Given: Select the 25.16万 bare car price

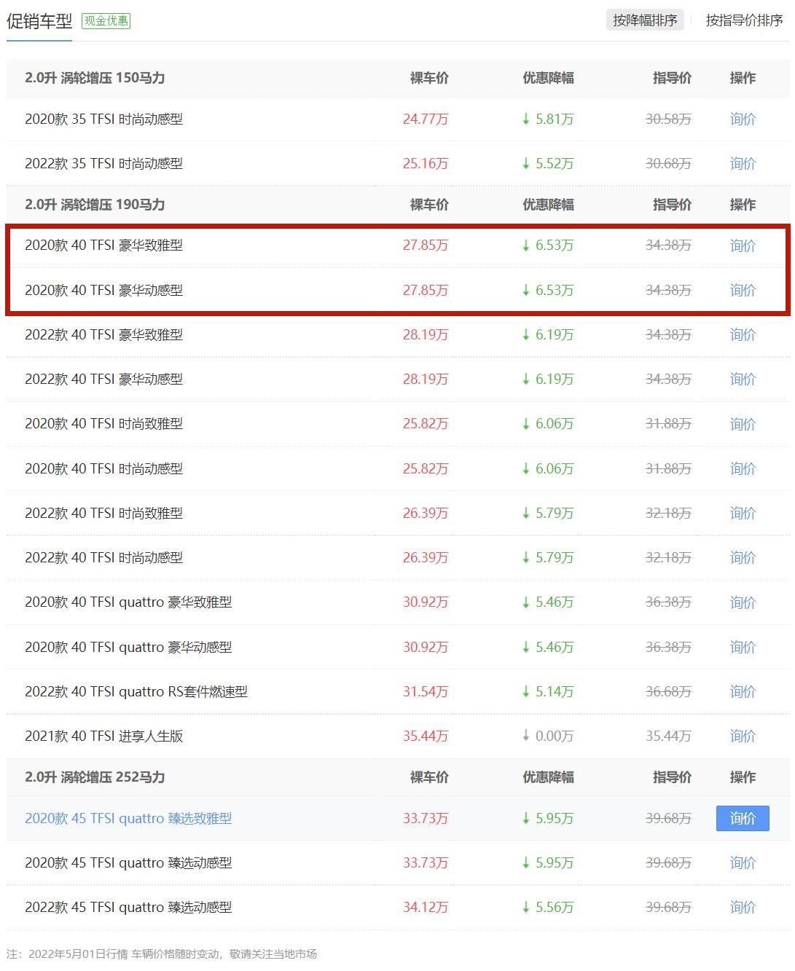Looking at the screenshot, I should point(426,164).
